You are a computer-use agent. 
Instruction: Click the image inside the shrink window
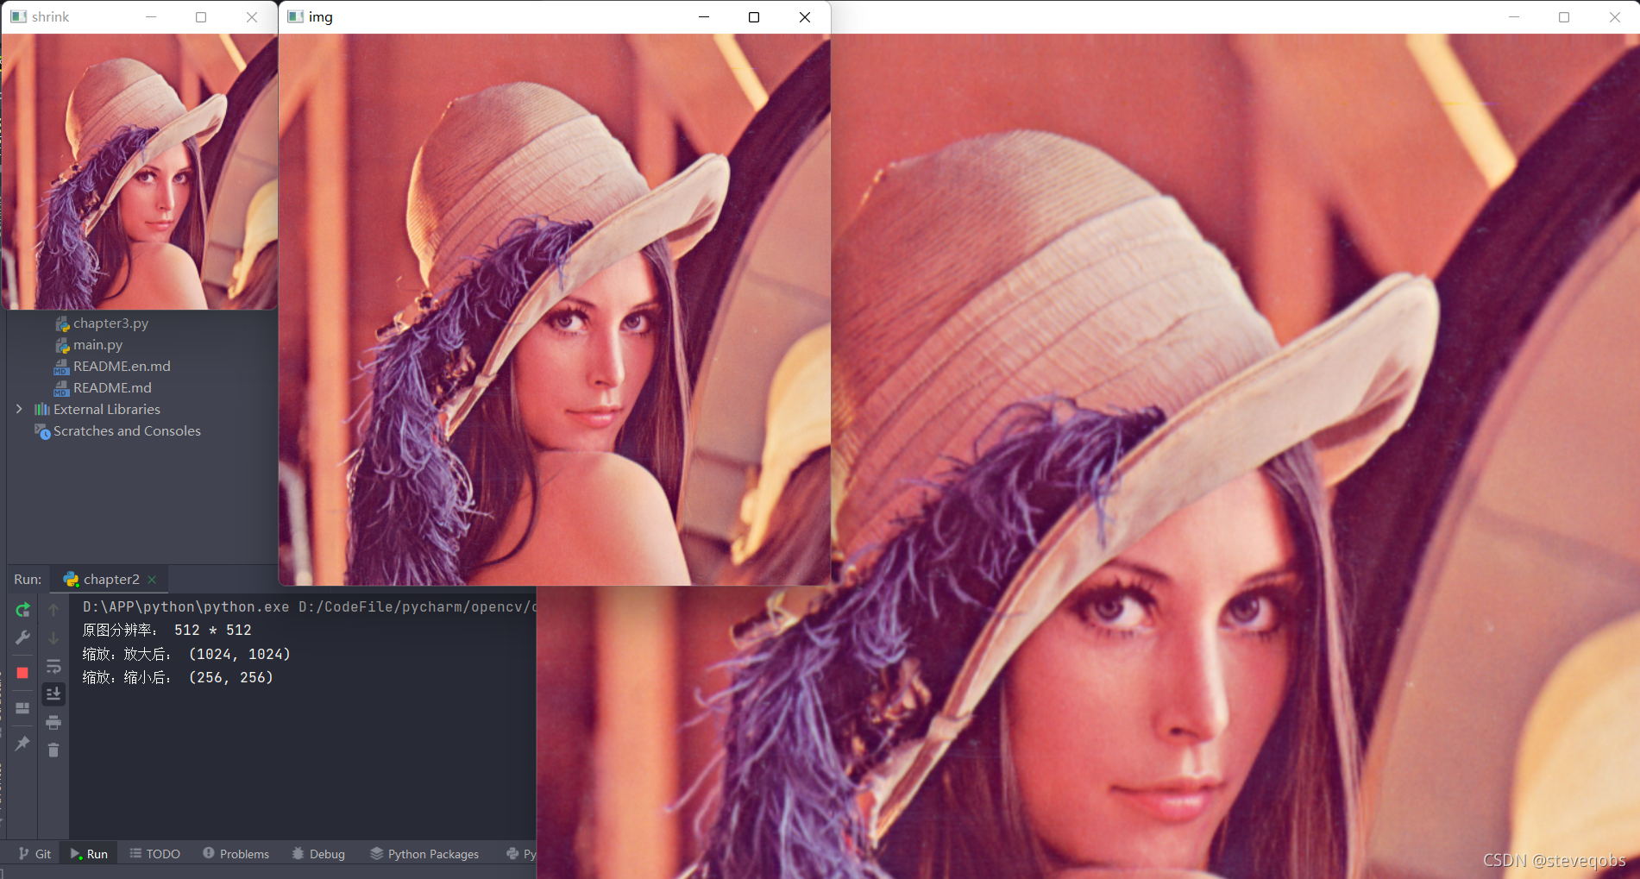click(140, 172)
